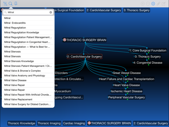Open 'Mitral Stenosis Knowledge' result

(x=28, y=61)
